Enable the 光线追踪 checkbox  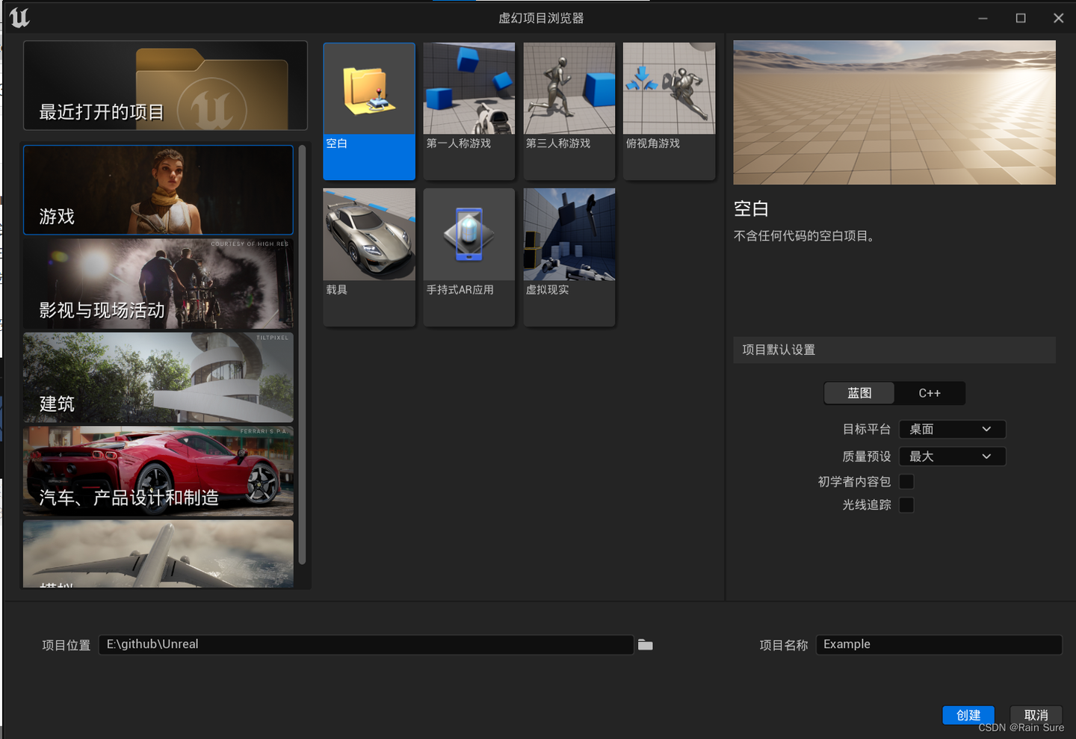pyautogui.click(x=906, y=505)
